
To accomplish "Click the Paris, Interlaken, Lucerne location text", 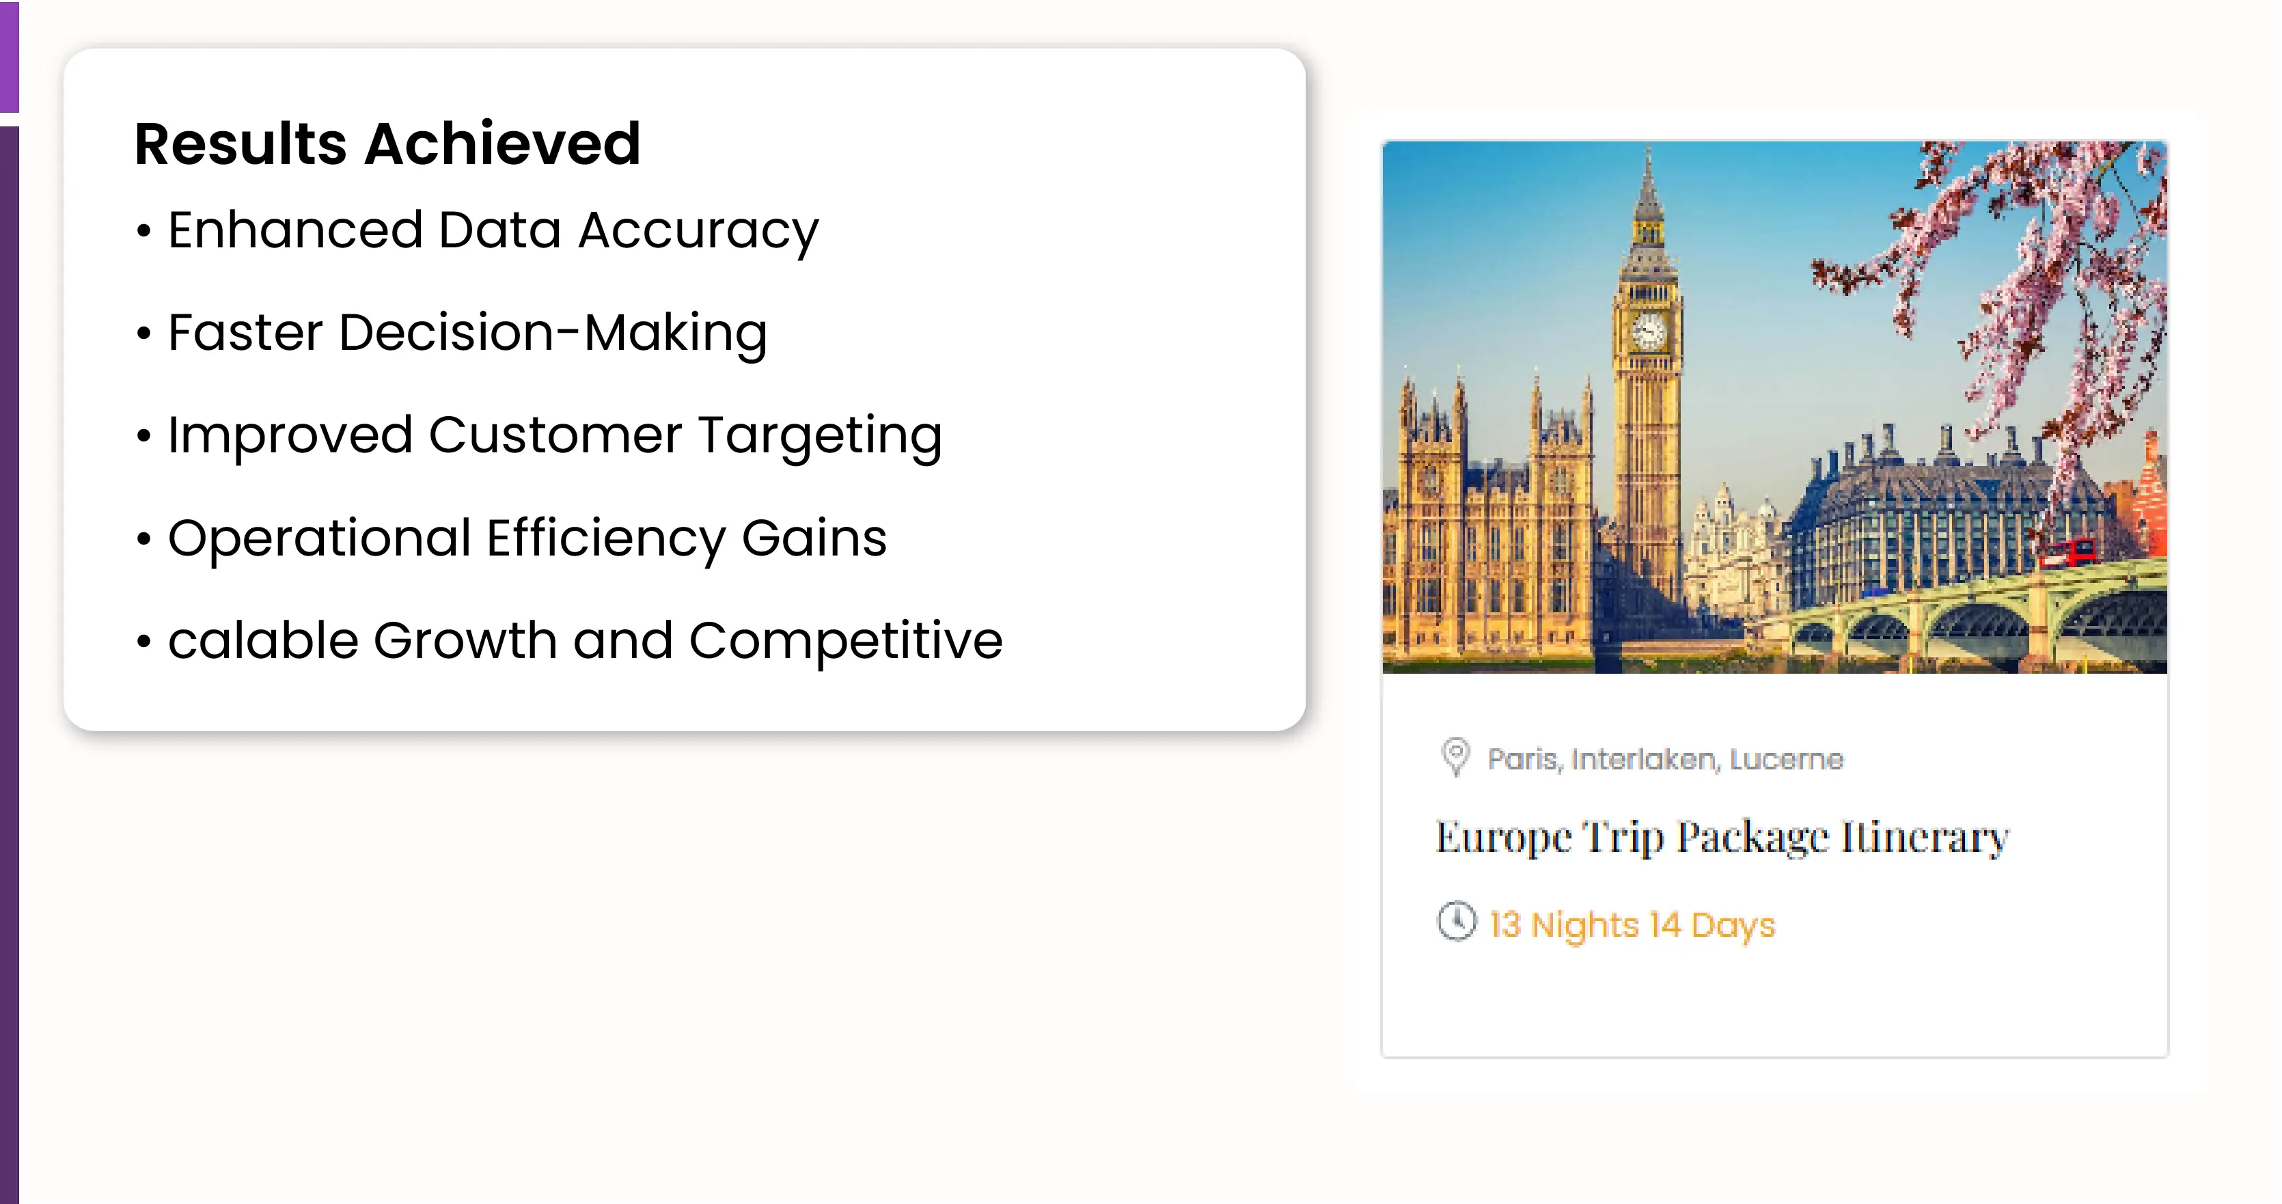I will 1664,759.
